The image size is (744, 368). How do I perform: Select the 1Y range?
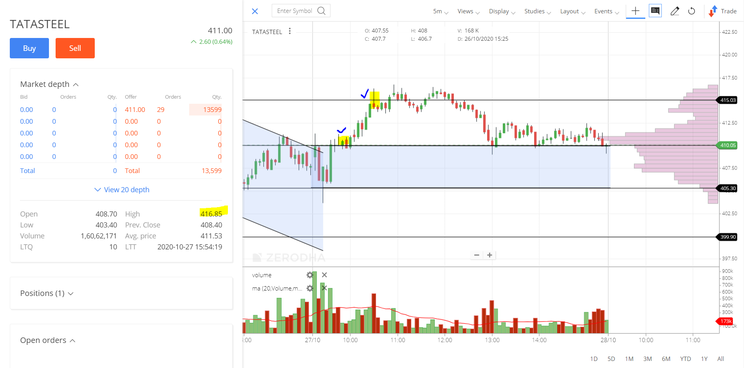pos(704,359)
